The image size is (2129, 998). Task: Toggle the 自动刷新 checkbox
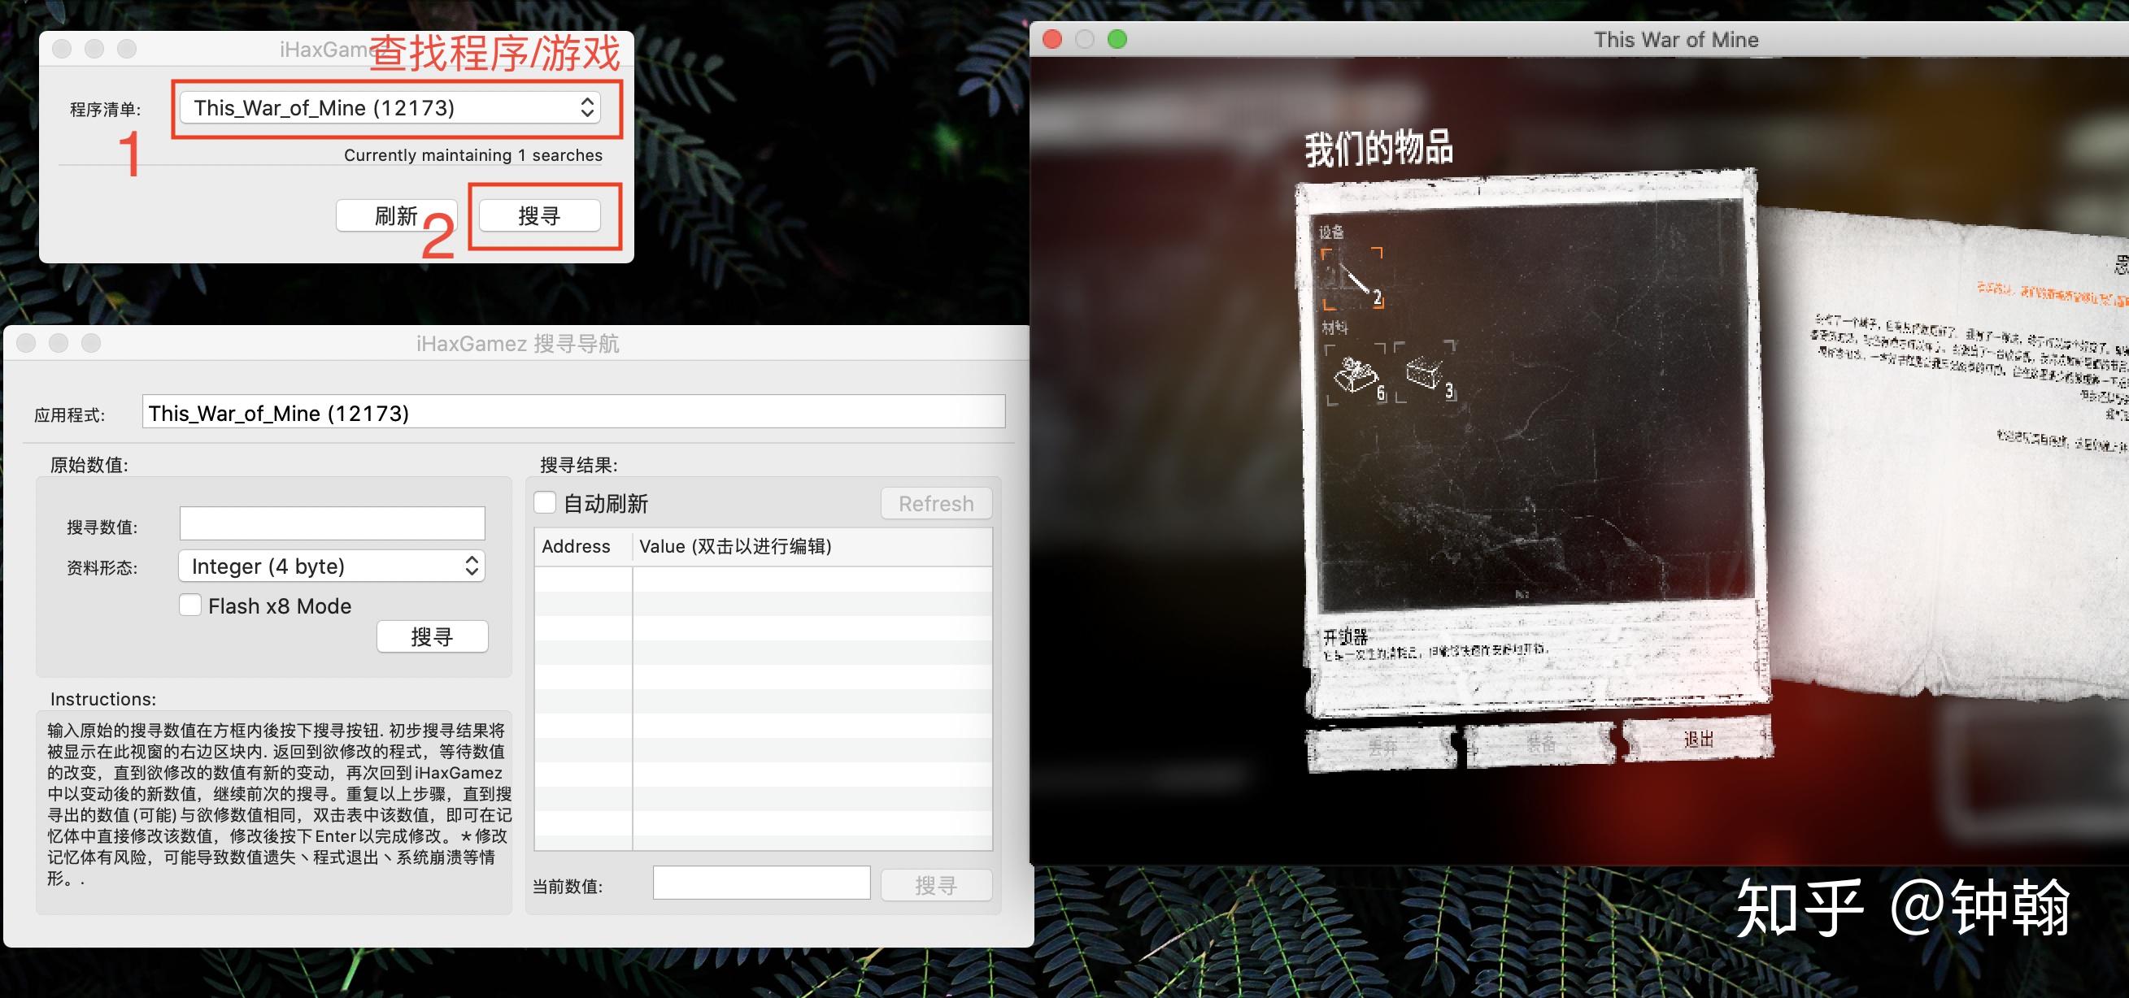click(545, 502)
